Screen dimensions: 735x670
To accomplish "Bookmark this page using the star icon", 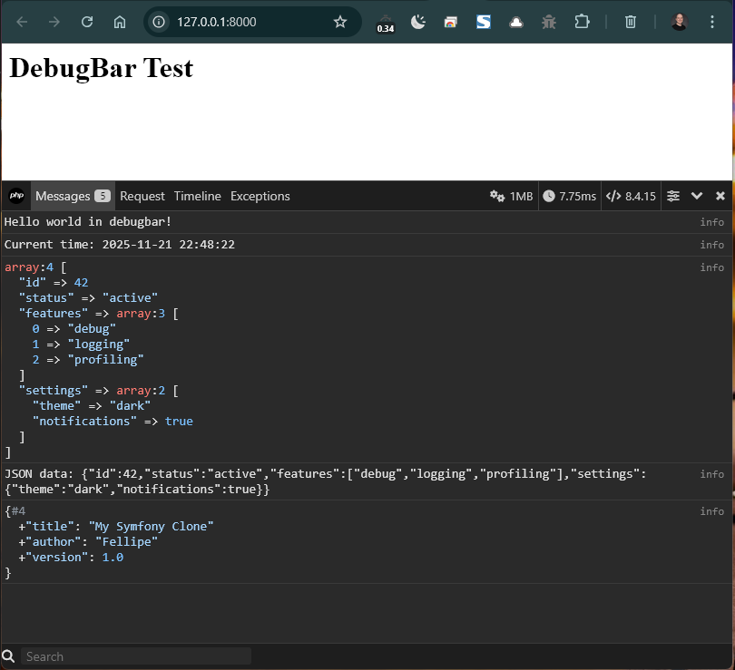I will (x=340, y=22).
